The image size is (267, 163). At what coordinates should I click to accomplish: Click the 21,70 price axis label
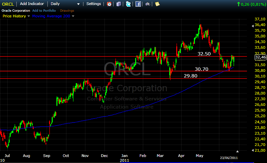tap(260, 145)
